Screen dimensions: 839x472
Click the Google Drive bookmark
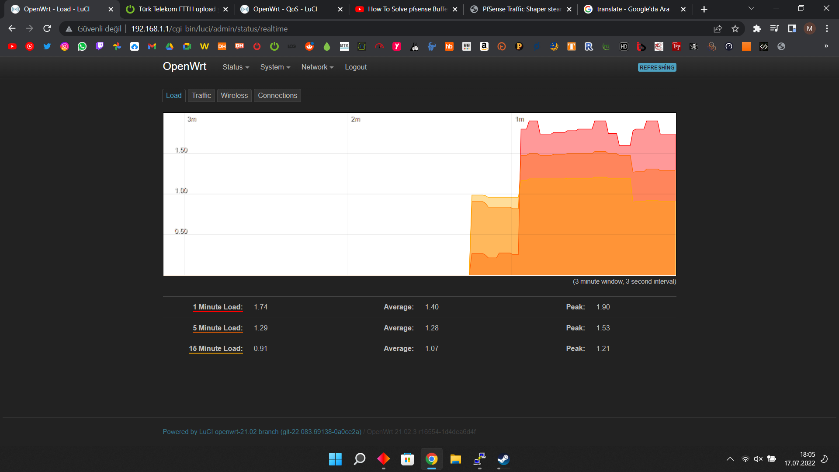point(170,46)
